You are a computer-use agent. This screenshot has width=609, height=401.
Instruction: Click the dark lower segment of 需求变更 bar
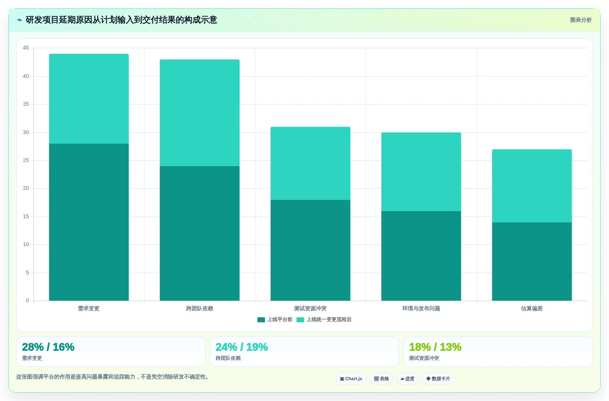click(x=89, y=222)
